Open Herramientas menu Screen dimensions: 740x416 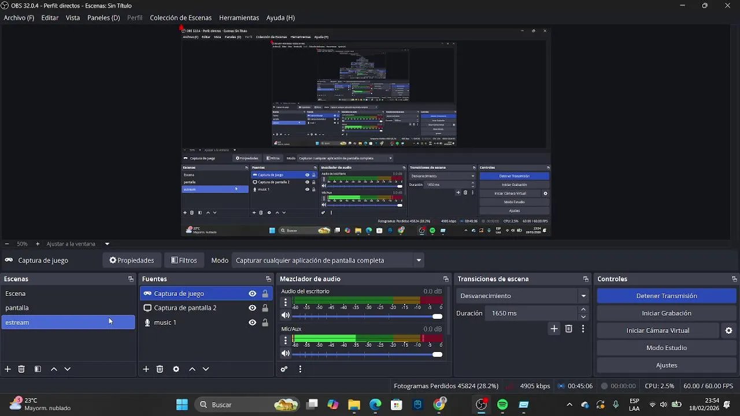[239, 18]
